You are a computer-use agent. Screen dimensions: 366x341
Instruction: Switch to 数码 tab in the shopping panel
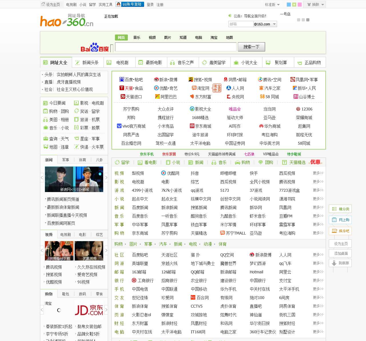click(x=82, y=294)
